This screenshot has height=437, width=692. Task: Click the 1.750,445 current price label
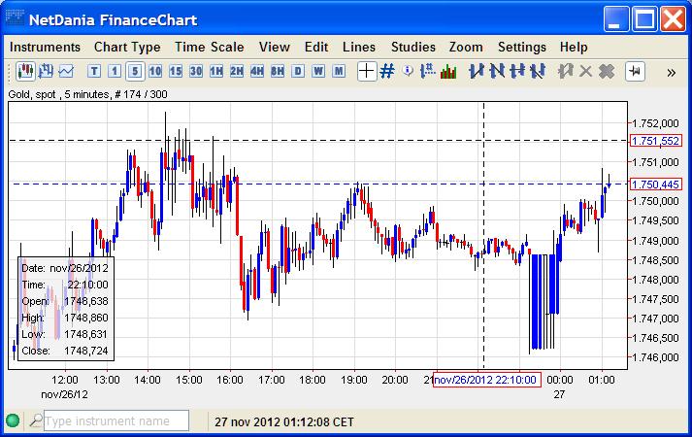656,185
